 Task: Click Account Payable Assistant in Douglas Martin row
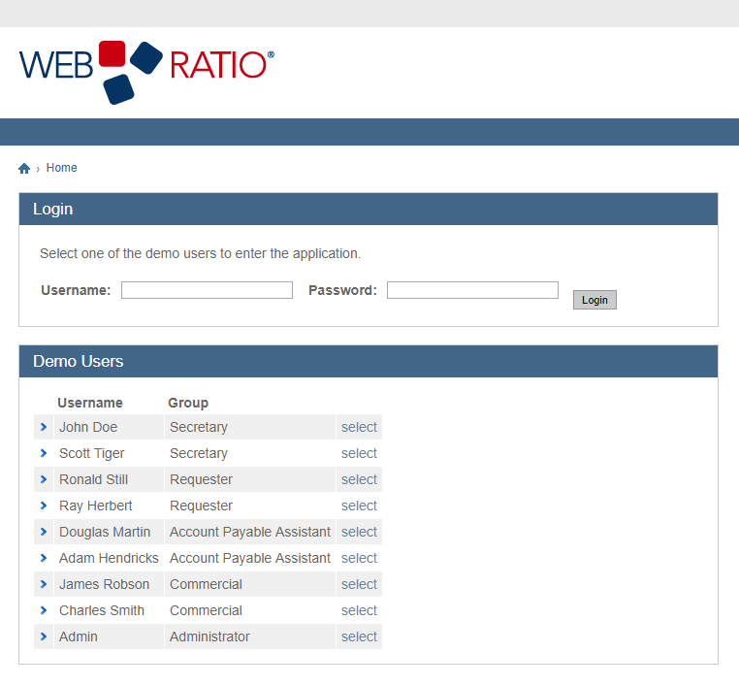click(250, 532)
